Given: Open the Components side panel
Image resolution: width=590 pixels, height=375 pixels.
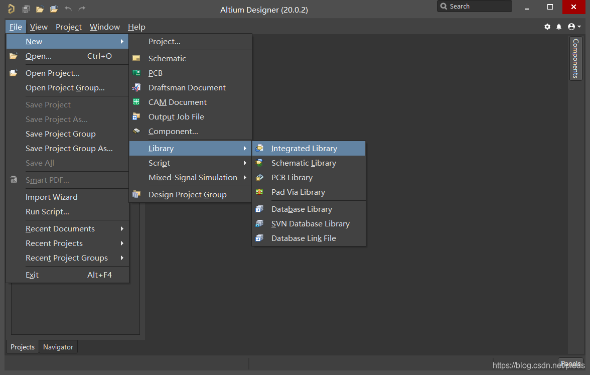Looking at the screenshot, I should pos(575,58).
